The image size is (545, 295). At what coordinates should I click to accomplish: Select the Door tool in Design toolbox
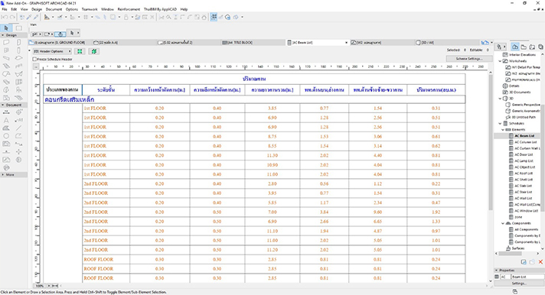pyautogui.click(x=19, y=42)
